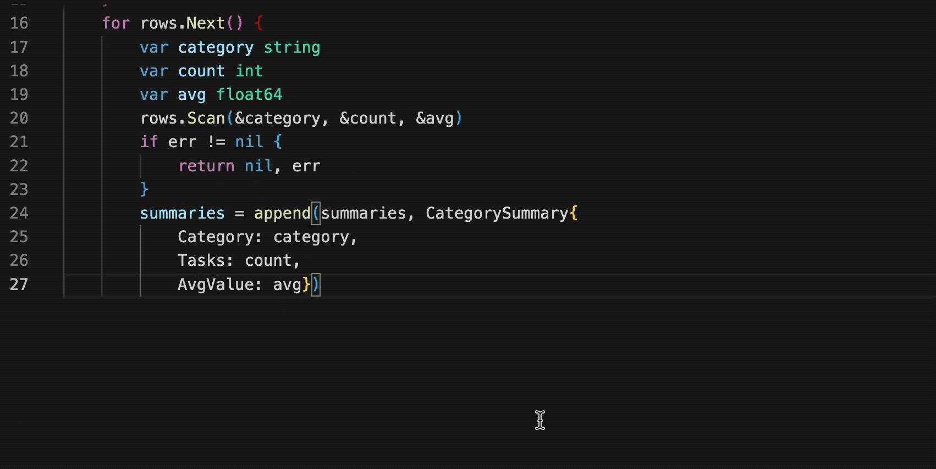
Task: Click the 'append' function call
Action: pyautogui.click(x=282, y=213)
